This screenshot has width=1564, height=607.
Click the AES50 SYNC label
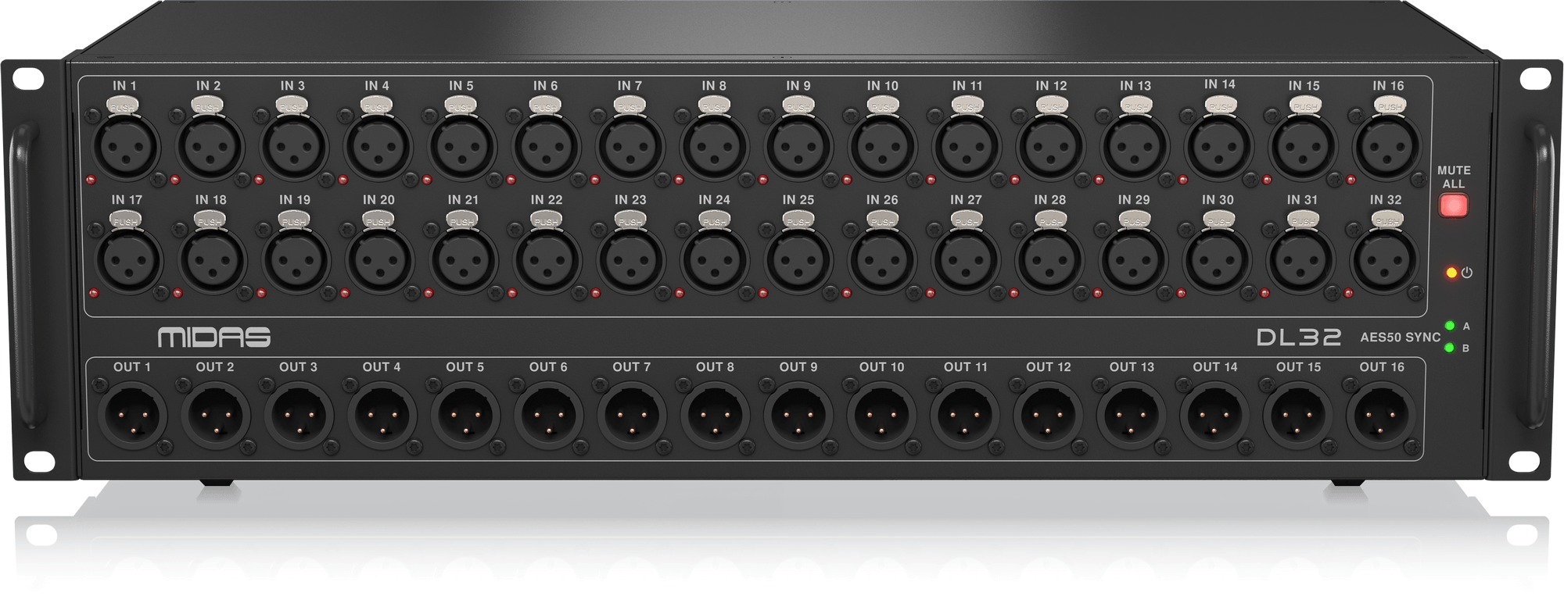point(1400,337)
